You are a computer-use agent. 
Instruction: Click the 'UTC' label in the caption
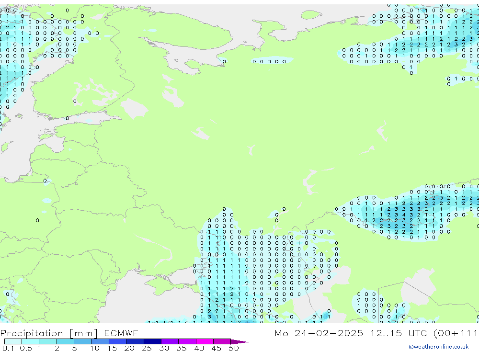(x=417, y=333)
